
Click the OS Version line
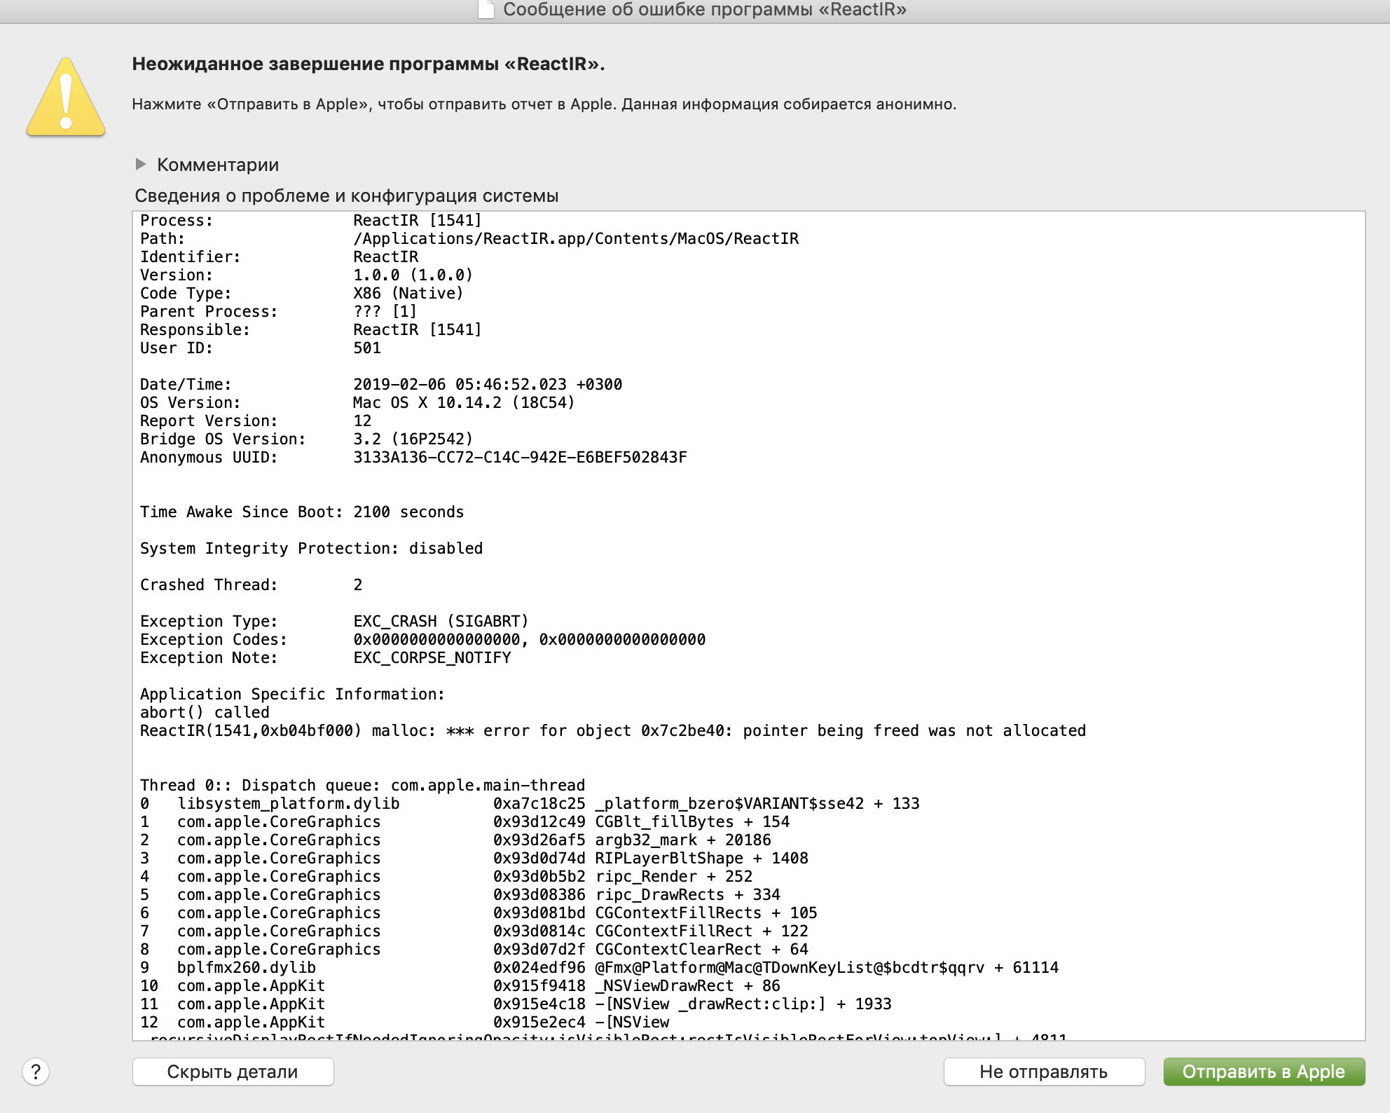click(357, 402)
